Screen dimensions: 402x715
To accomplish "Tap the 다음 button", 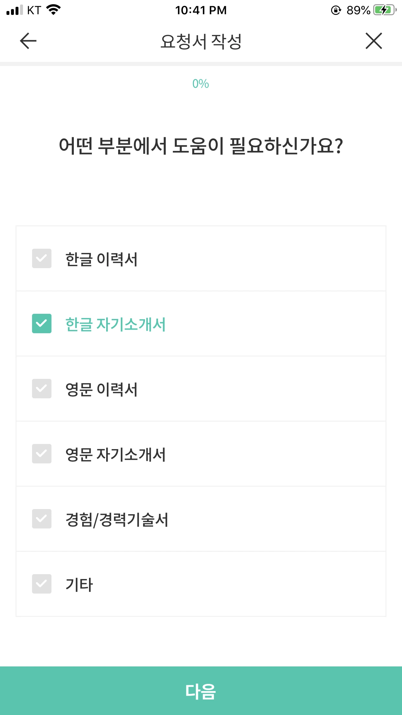I will tap(201, 691).
